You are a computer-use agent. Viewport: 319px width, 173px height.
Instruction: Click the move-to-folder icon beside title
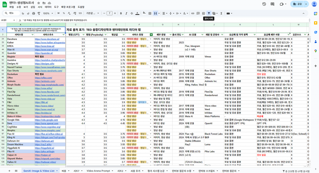tap(44, 3)
